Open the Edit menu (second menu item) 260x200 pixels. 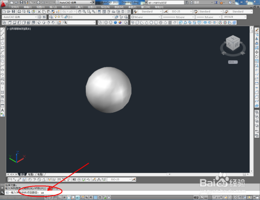point(28,7)
